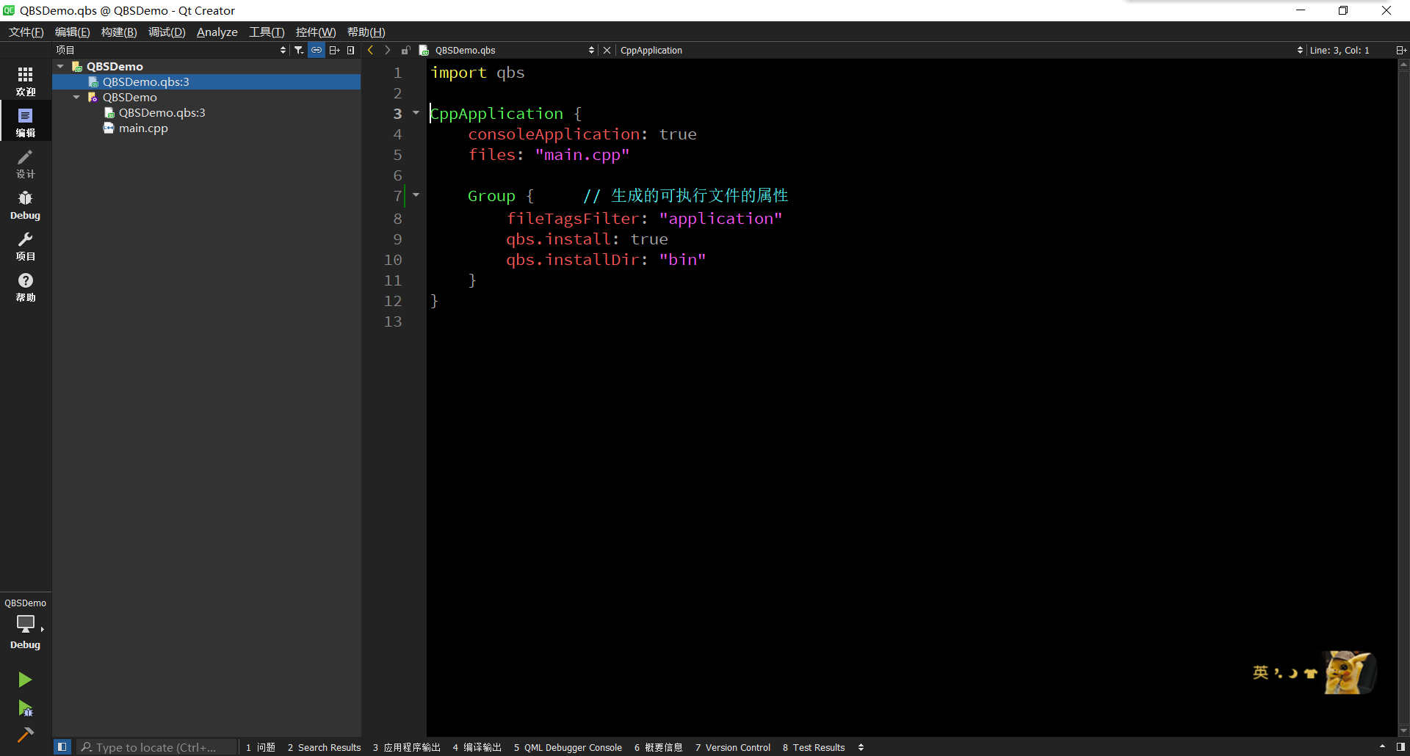The image size is (1410, 756).
Task: Maximize output pane arrow button
Action: [x=1382, y=747]
